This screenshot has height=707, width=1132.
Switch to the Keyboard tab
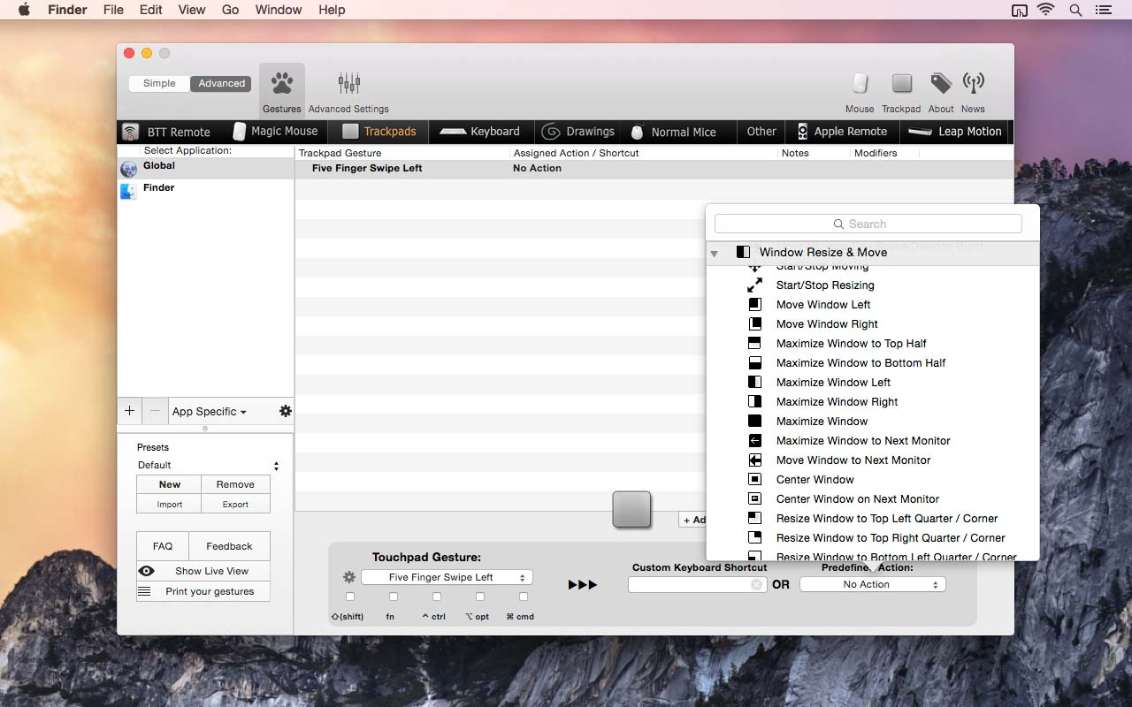(480, 132)
